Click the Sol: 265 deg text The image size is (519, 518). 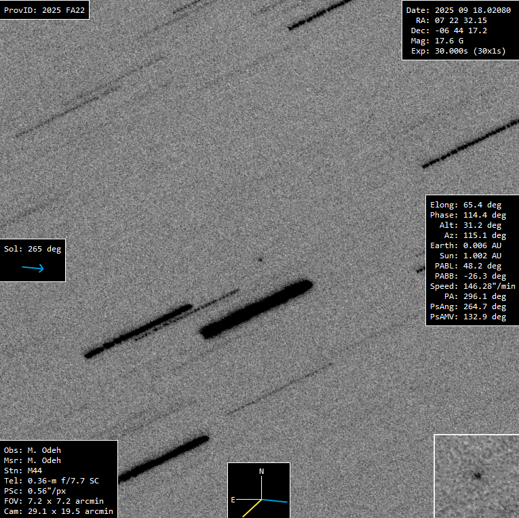pyautogui.click(x=33, y=249)
